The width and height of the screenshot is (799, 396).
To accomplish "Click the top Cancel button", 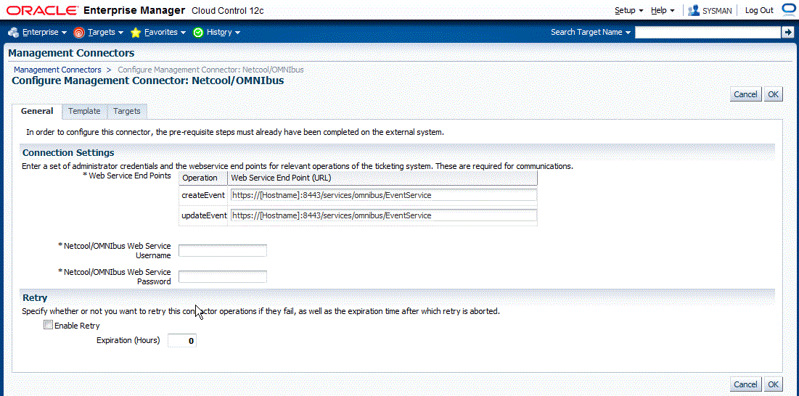I will (745, 94).
